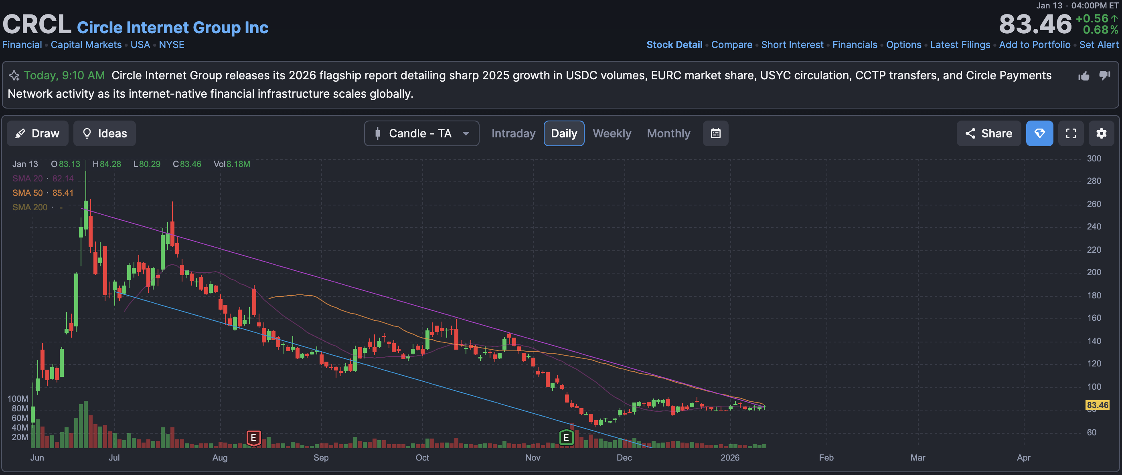Open the Ideas panel
Image resolution: width=1122 pixels, height=475 pixels.
point(105,133)
